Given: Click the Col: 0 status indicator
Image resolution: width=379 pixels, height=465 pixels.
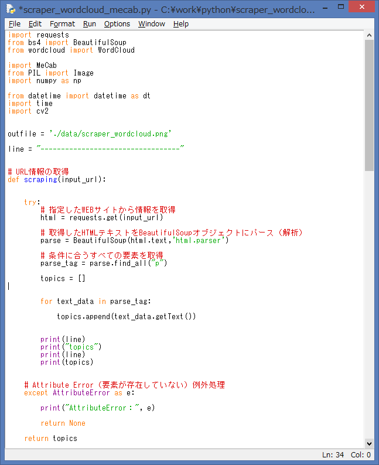Looking at the screenshot, I should [x=360, y=455].
